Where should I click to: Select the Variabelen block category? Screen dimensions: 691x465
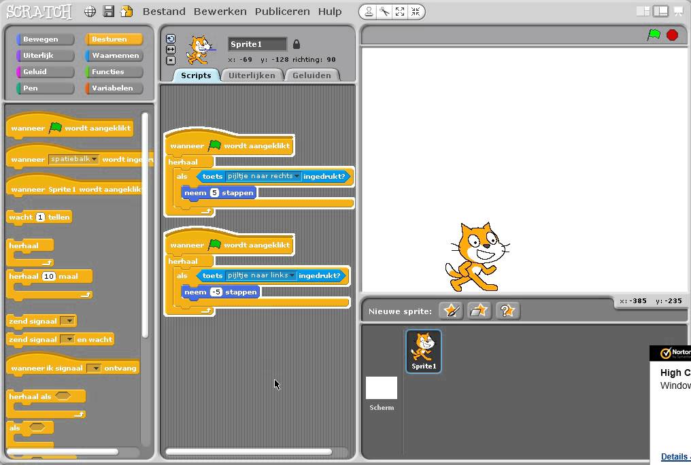[x=114, y=88]
